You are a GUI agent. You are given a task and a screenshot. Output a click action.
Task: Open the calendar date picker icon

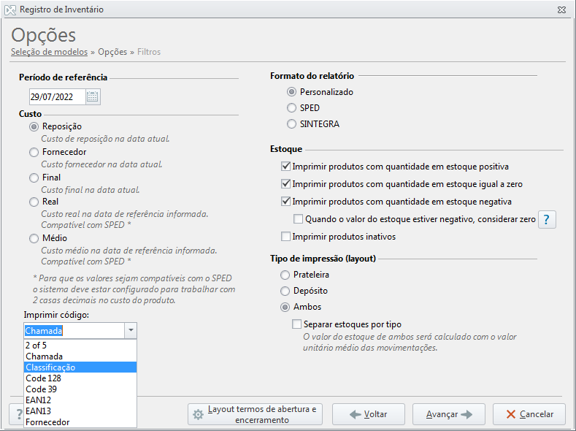click(93, 97)
